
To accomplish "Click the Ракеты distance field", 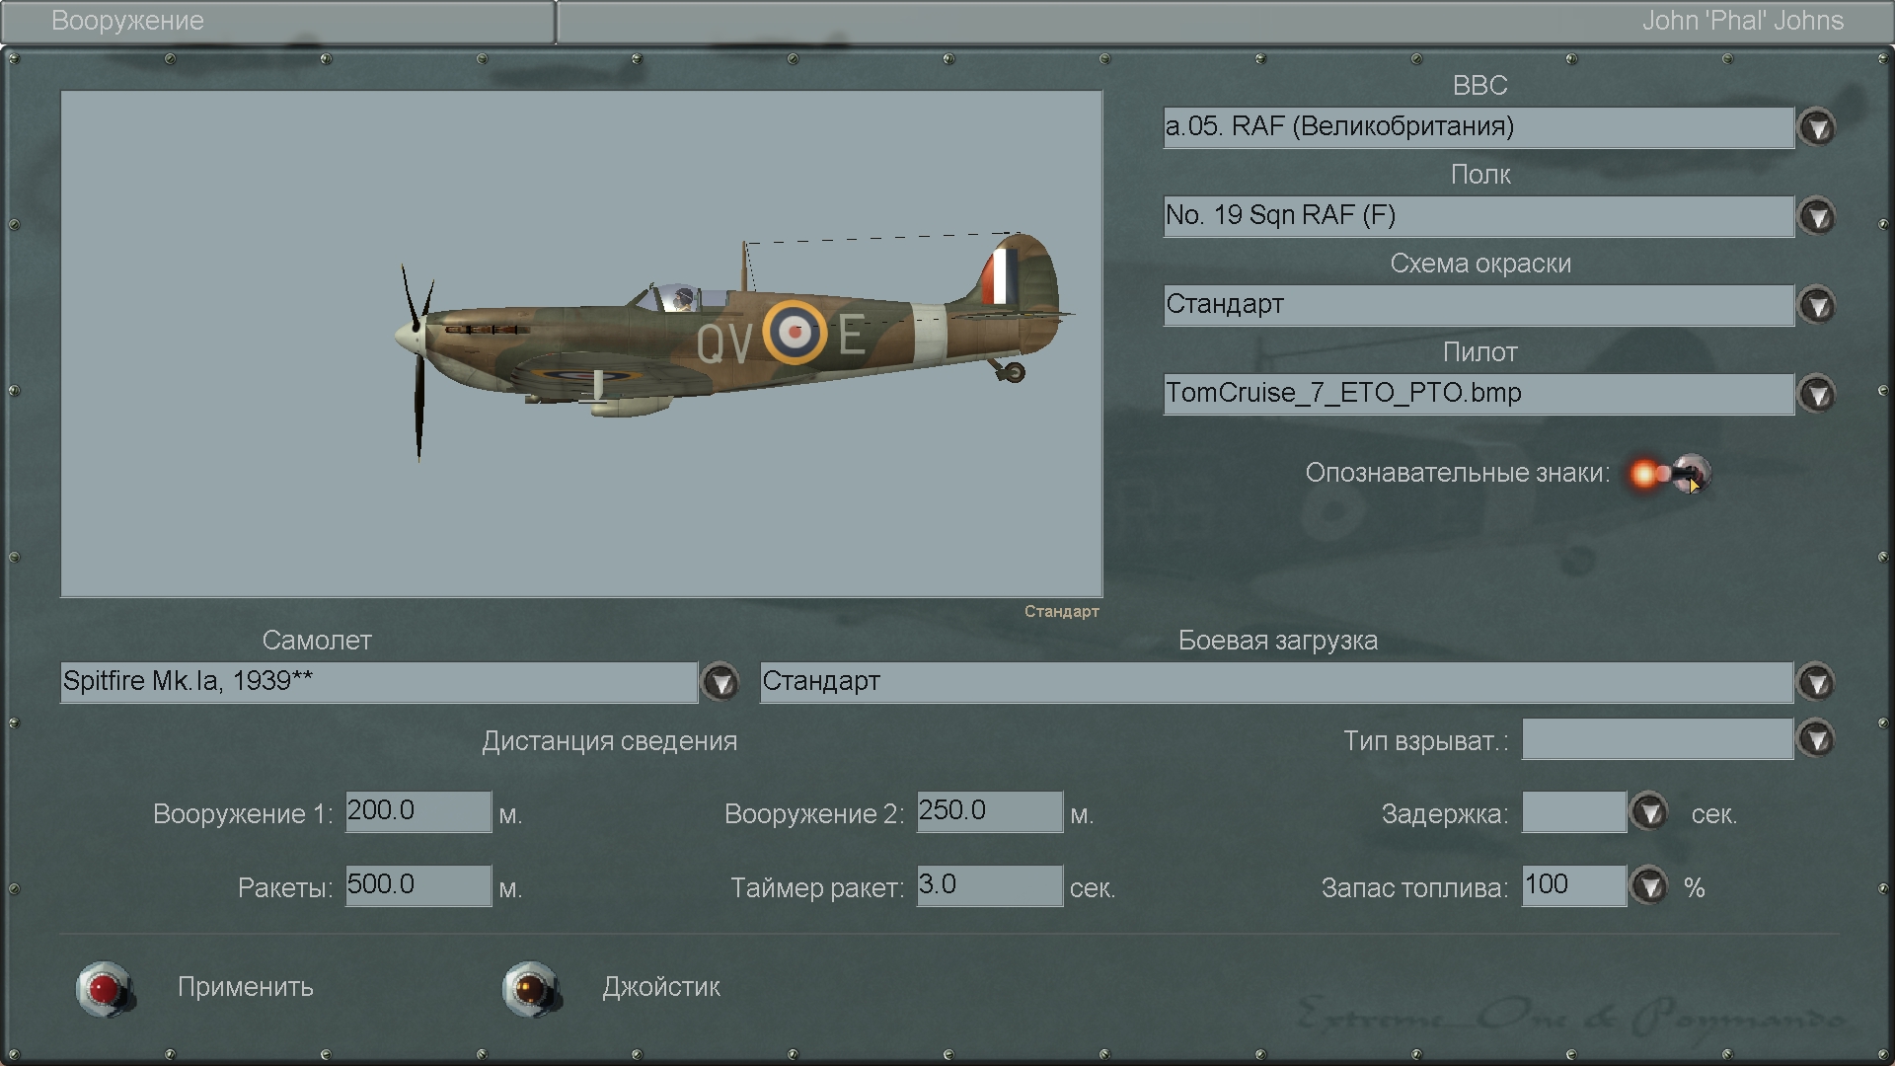I will (417, 885).
